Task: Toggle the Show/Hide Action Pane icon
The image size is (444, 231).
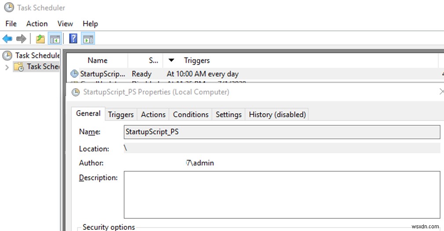Action: 88,39
